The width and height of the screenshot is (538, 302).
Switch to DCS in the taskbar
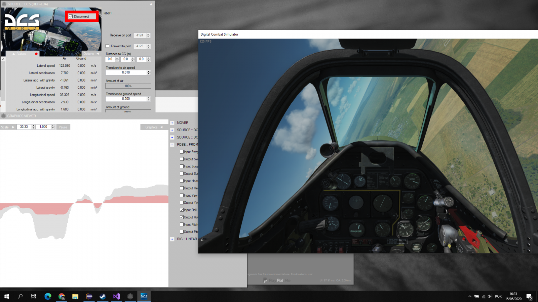[144, 296]
